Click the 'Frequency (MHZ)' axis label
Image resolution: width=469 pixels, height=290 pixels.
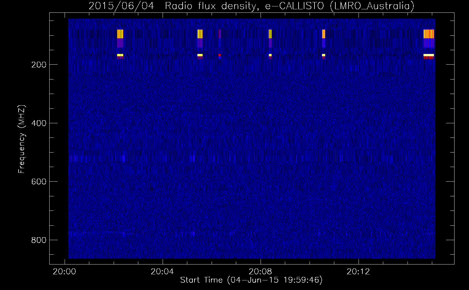21,139
